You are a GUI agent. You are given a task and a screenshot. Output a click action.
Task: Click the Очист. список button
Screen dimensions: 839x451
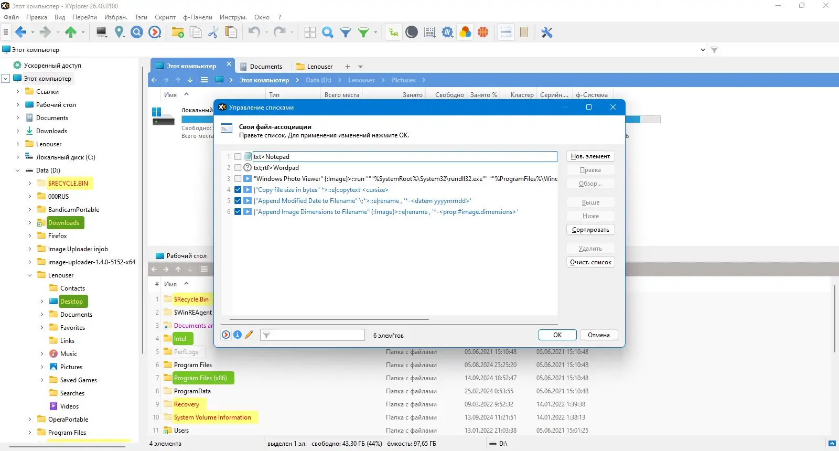[590, 262]
